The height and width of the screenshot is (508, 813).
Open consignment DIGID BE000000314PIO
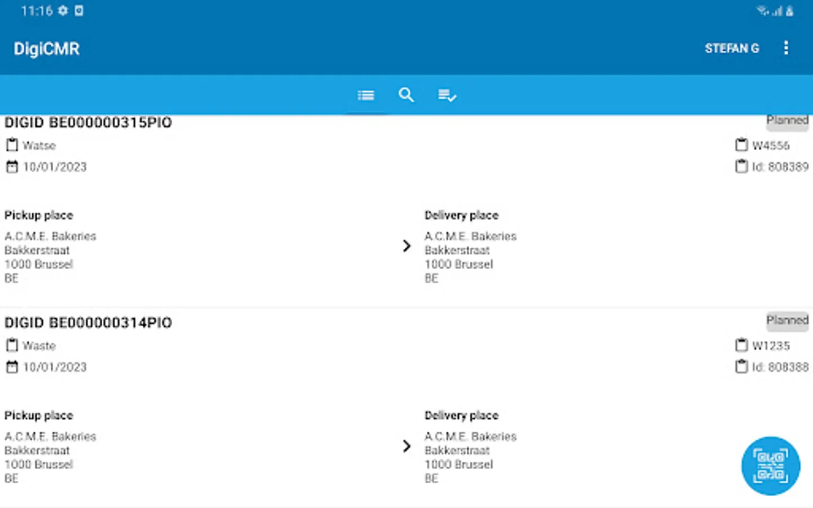pos(88,323)
